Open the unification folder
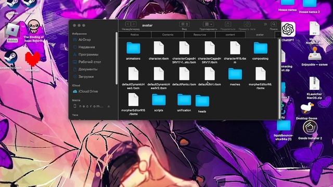 (184, 100)
